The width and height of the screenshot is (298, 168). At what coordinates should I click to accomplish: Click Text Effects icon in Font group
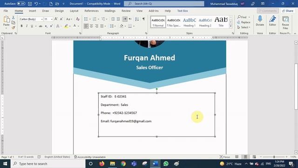pos(58,26)
